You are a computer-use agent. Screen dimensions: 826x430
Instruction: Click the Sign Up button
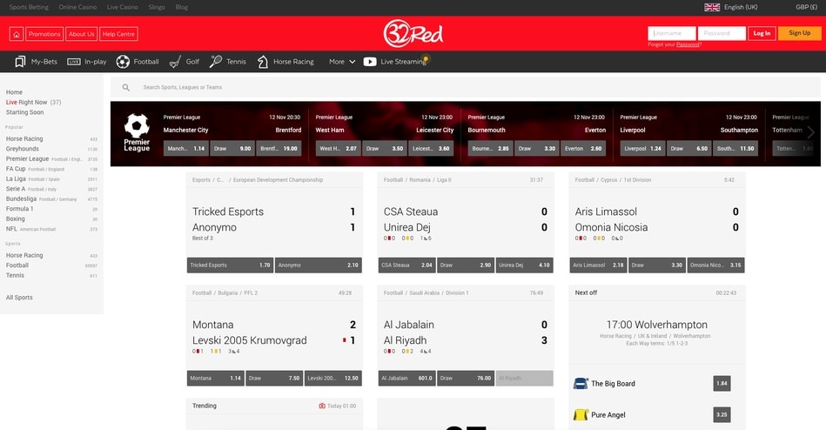point(799,33)
